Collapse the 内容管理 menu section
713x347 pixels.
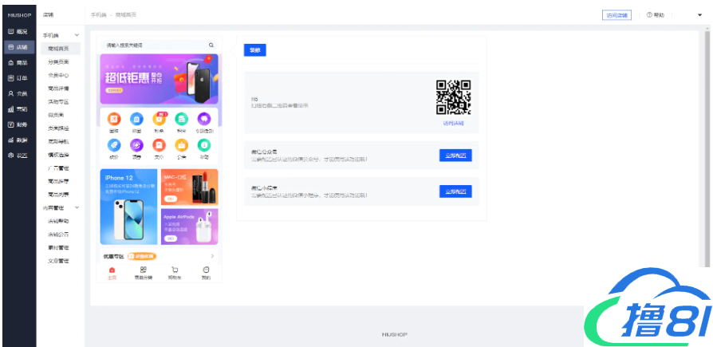[x=77, y=208]
